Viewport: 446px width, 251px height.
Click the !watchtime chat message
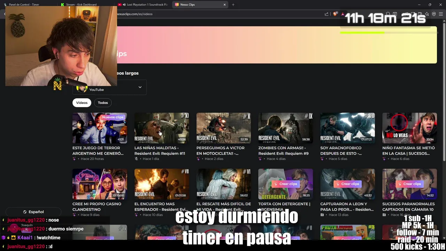[49, 238]
